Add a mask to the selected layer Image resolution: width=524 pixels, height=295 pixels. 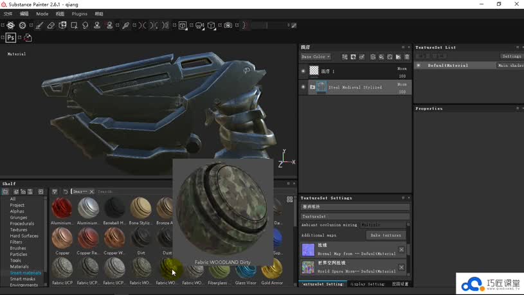click(x=353, y=57)
